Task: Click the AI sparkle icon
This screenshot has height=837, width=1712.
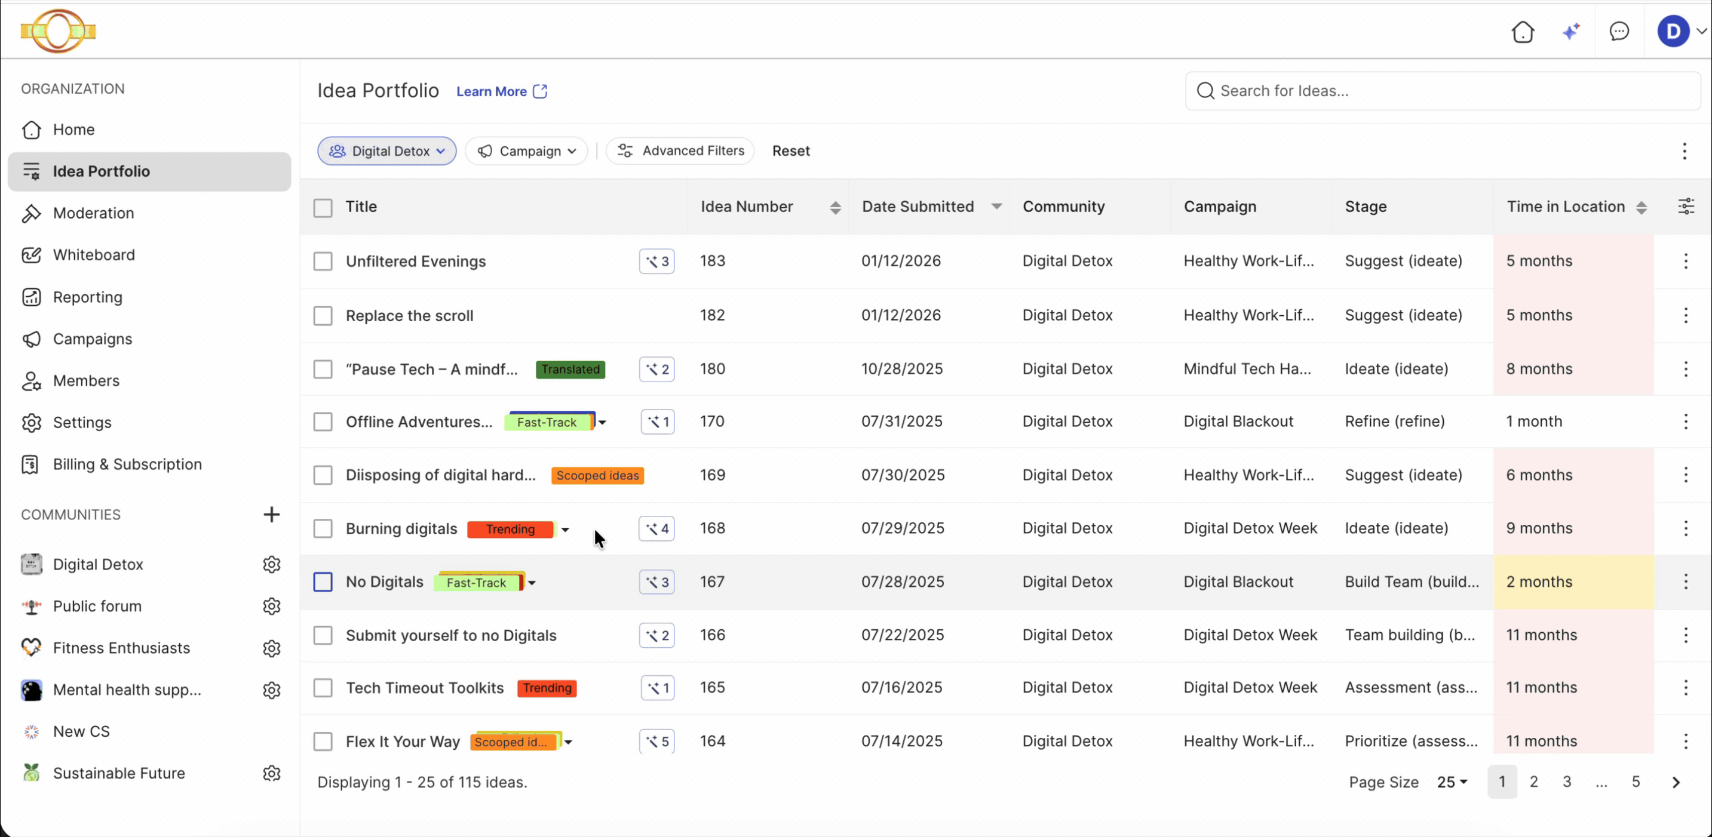Action: pos(1571,31)
